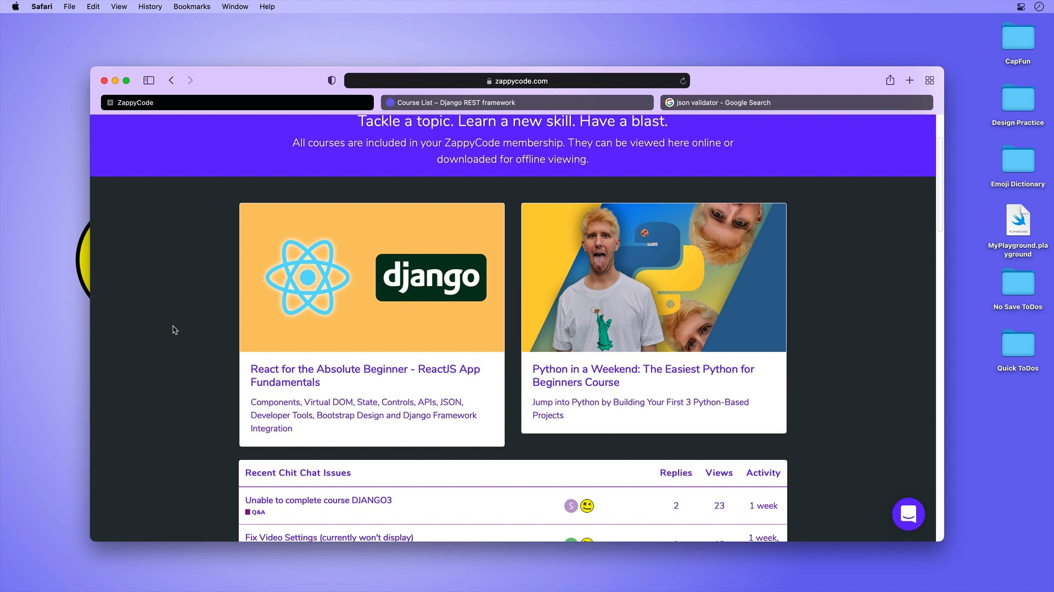Click the clock icon in the menu bar

pyautogui.click(x=1039, y=7)
